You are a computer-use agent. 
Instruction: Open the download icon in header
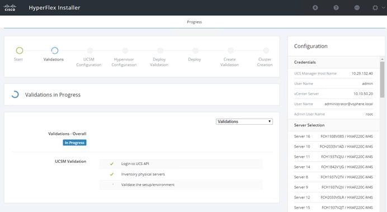coord(315,8)
